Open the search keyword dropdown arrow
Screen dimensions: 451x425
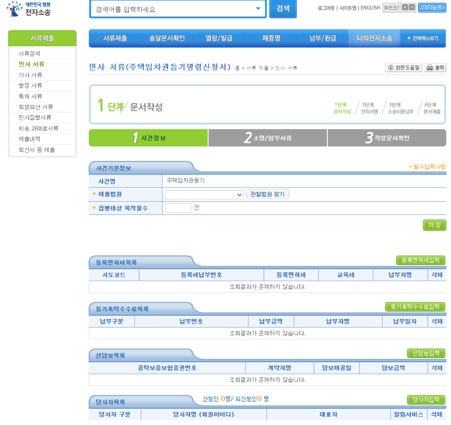(258, 9)
